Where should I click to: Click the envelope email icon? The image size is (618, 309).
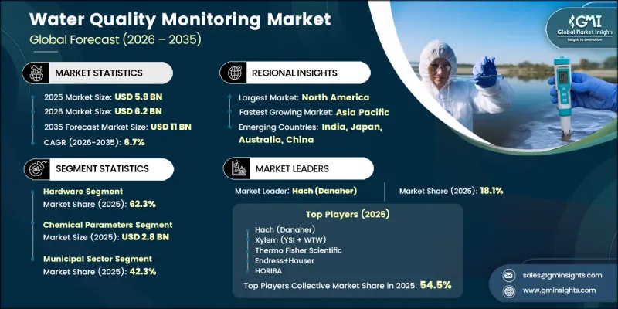click(x=509, y=275)
